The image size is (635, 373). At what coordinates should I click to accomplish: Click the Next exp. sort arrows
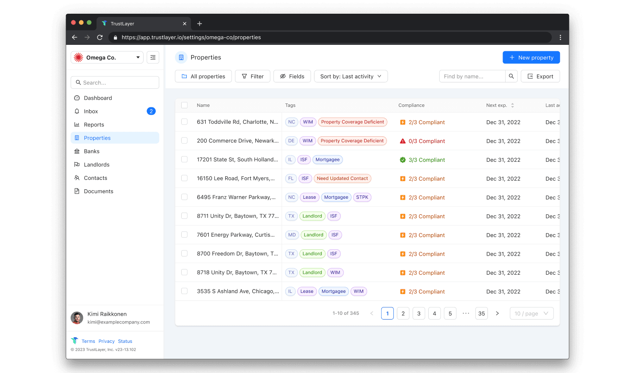[x=512, y=105]
